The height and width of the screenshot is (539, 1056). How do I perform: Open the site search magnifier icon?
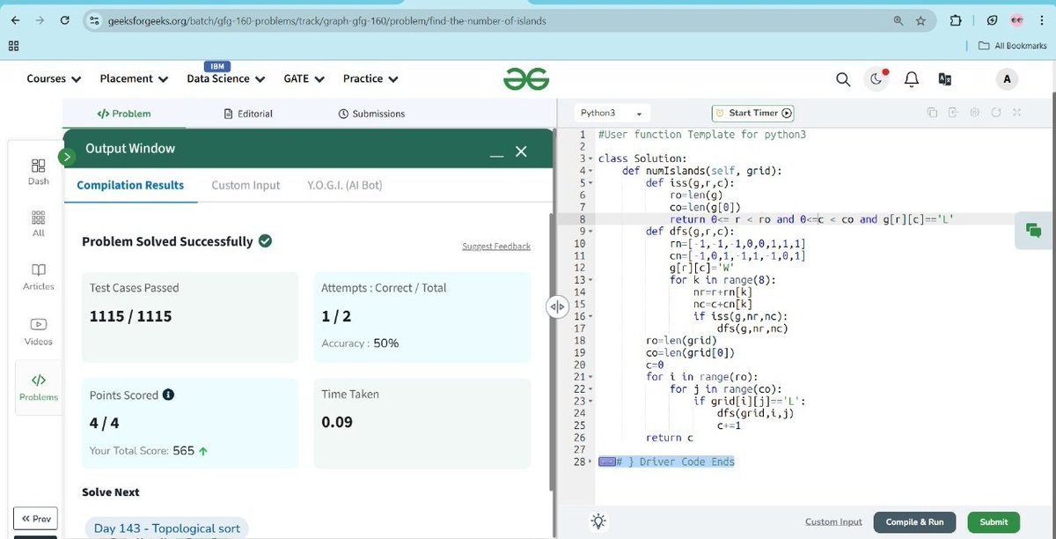pos(843,79)
